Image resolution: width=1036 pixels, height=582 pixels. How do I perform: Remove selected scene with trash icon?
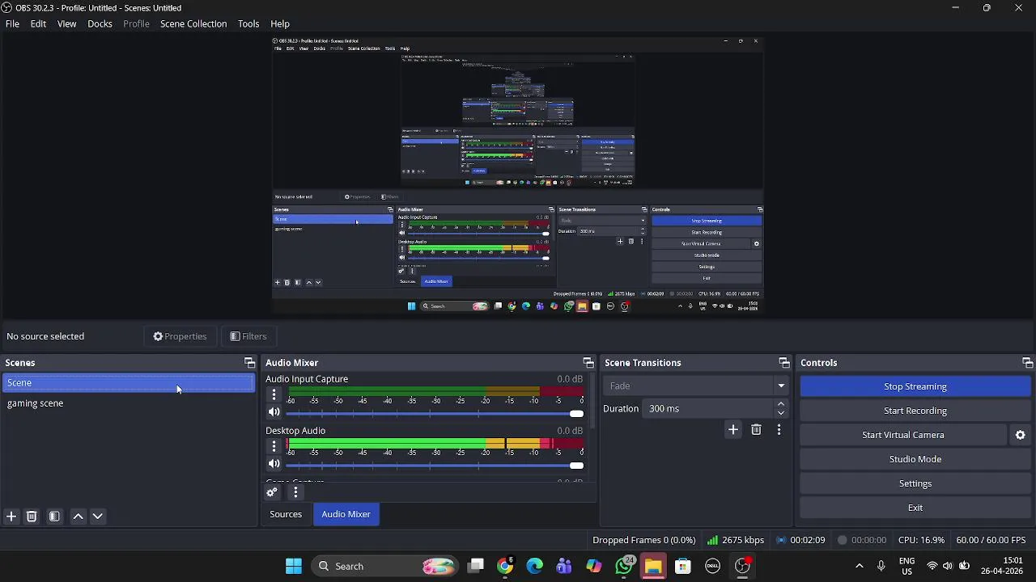[x=32, y=517]
